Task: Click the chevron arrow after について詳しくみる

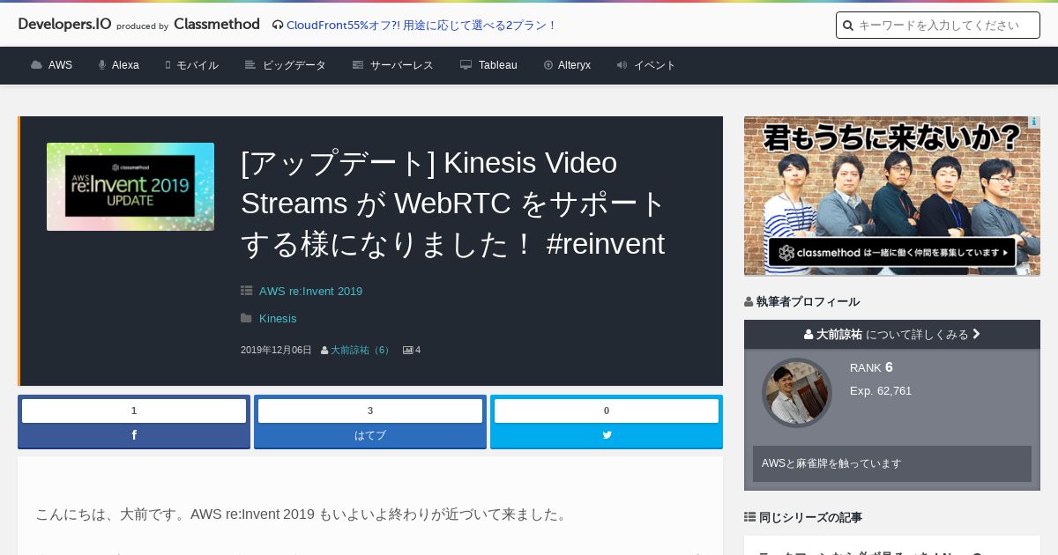Action: point(976,335)
